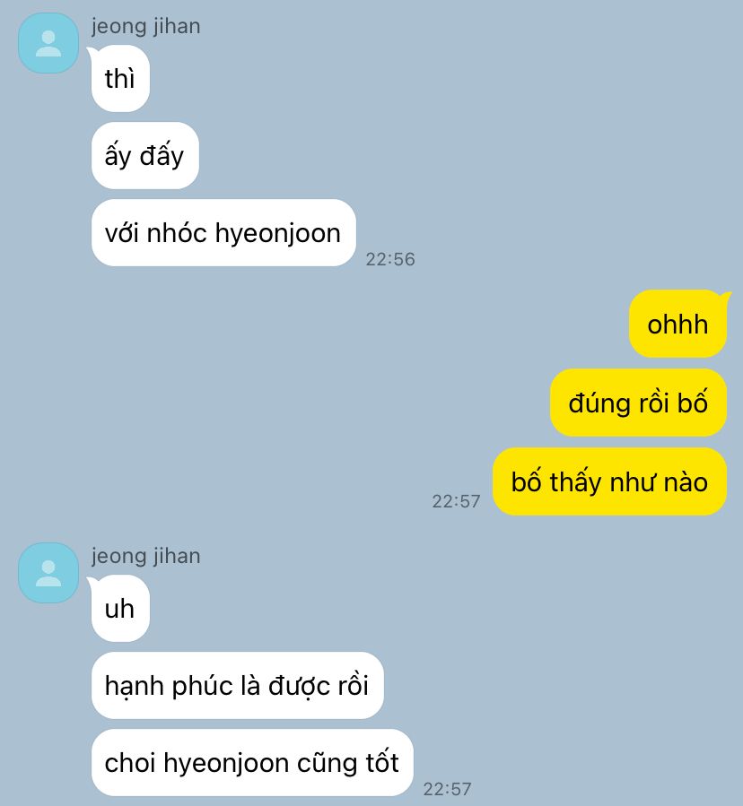Screen dimensions: 743x806
Task: Click the tail of the 'ohhh' bubble
Action: click(726, 296)
